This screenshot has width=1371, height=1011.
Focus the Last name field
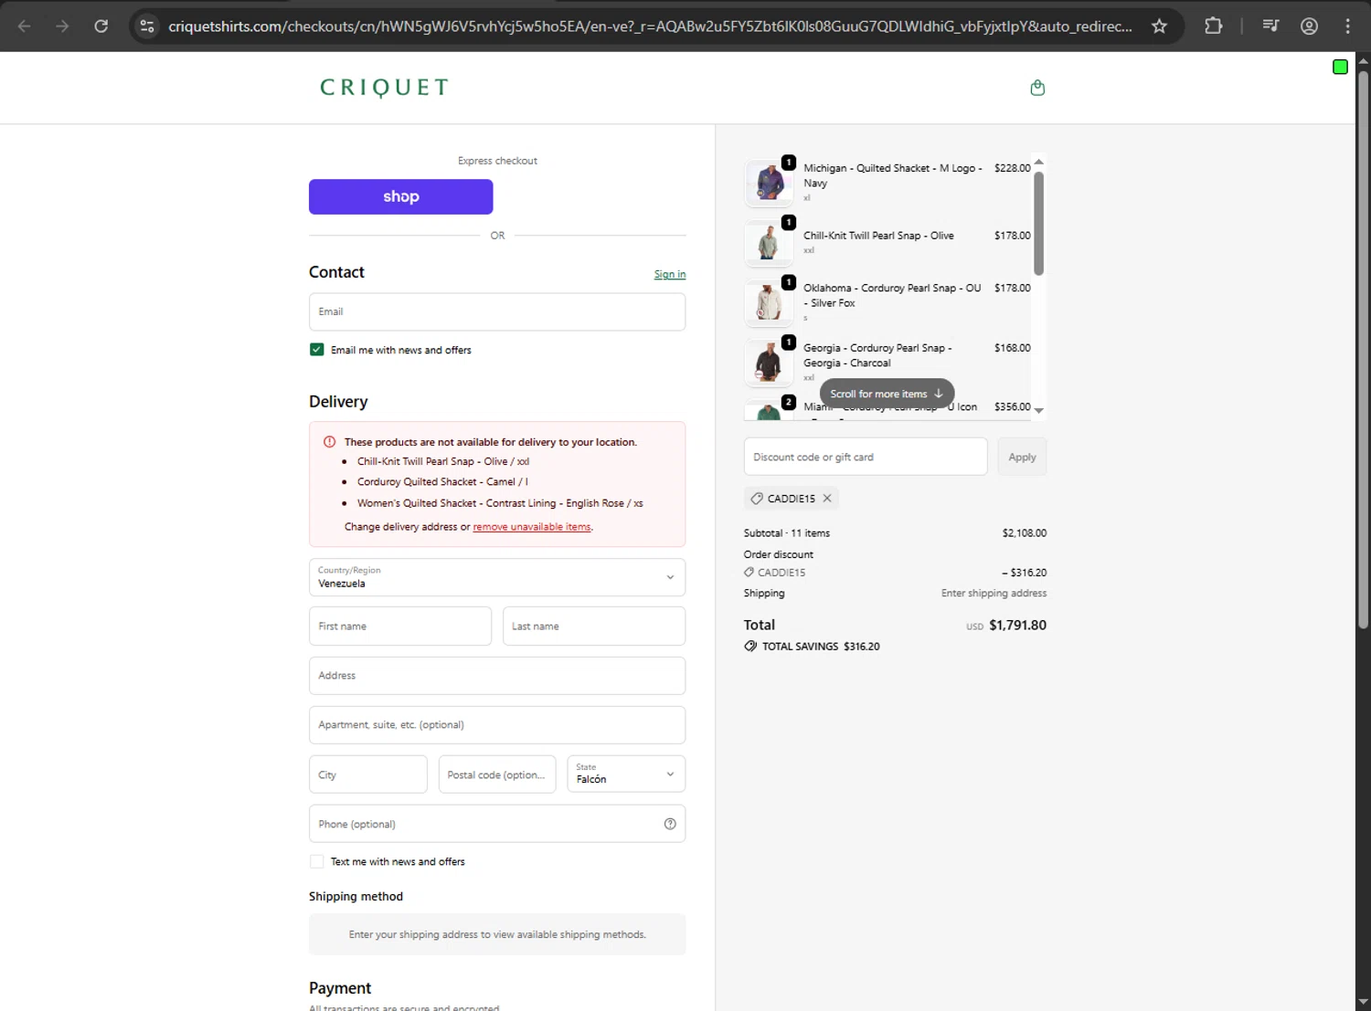(594, 627)
